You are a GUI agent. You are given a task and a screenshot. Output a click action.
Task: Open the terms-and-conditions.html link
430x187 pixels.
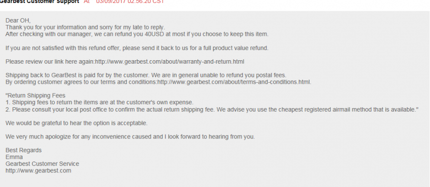point(234,82)
